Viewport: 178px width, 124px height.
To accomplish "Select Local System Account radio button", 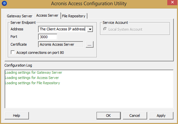I will (x=105, y=29).
